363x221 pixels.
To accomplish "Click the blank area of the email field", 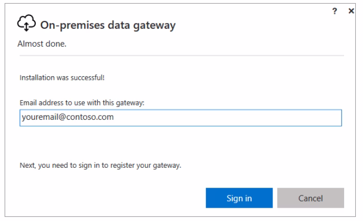I will coord(227,118).
